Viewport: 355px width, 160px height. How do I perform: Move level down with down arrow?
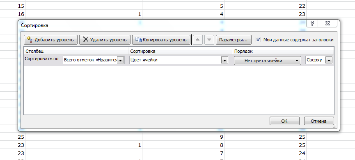(209, 40)
